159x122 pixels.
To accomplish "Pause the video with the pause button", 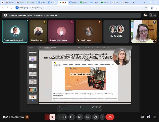I will click(79, 107).
